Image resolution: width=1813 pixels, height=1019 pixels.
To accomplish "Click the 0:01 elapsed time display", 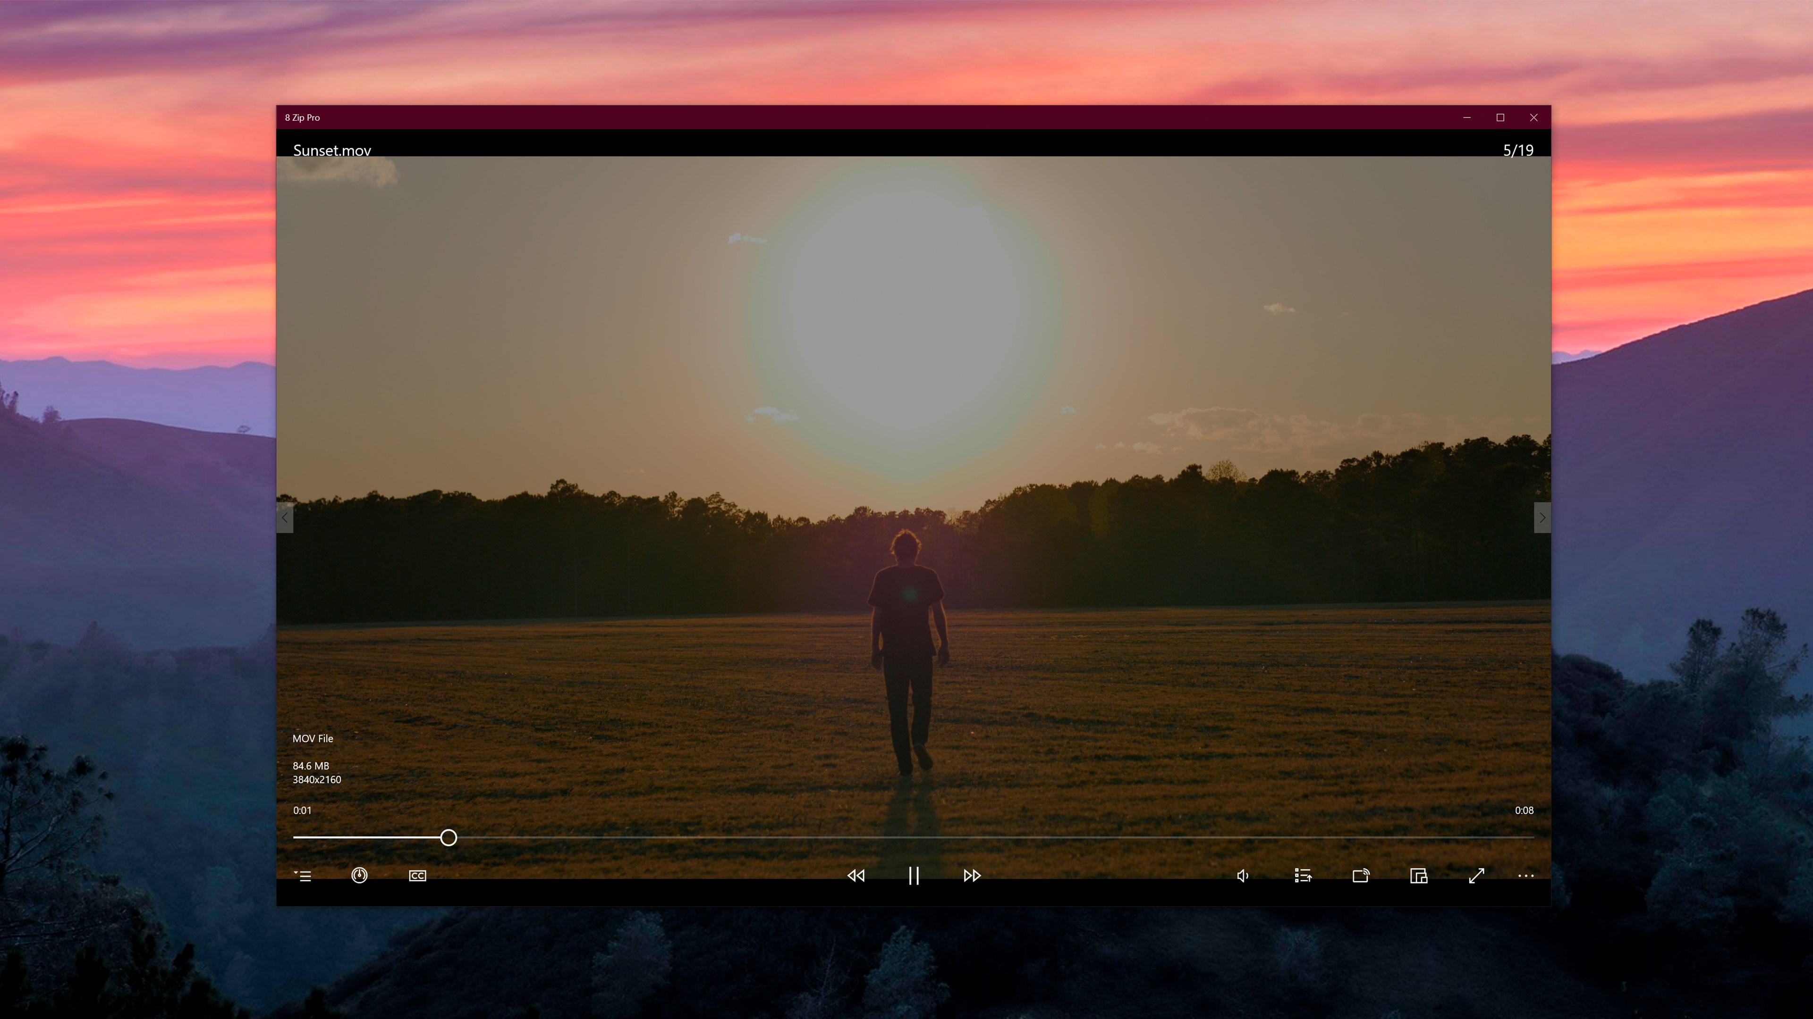I will pos(303,810).
